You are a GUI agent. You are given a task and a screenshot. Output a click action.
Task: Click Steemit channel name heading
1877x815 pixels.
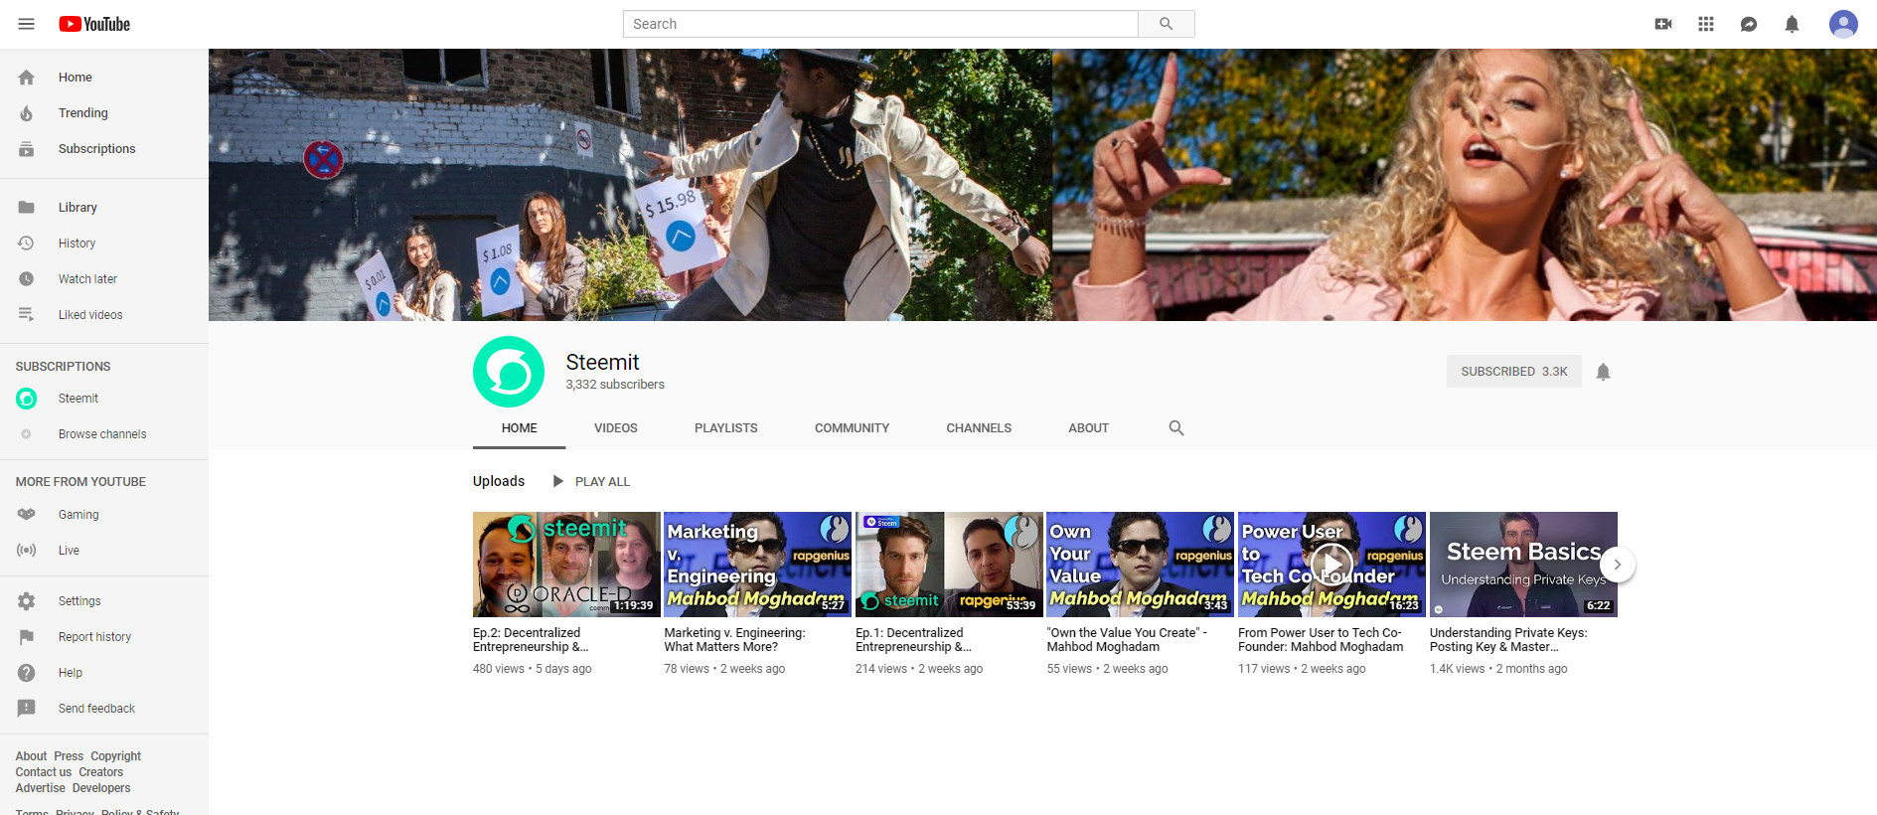point(602,363)
